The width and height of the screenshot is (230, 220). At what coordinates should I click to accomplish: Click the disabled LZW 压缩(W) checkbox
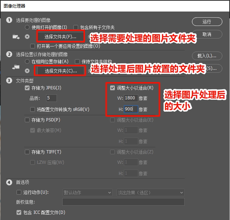(32, 162)
